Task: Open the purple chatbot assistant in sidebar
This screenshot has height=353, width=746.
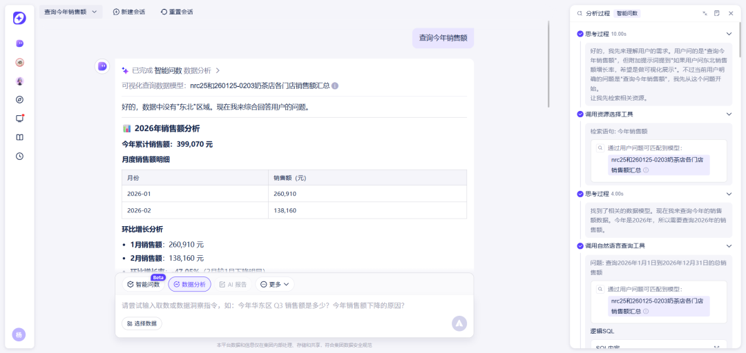Action: tap(19, 43)
